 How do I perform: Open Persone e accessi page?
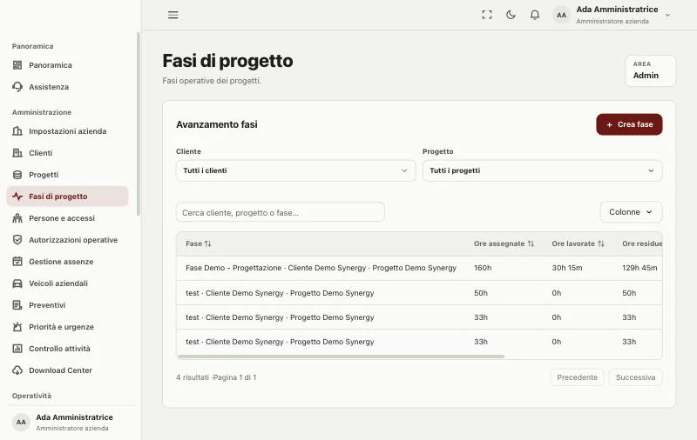pos(67,218)
